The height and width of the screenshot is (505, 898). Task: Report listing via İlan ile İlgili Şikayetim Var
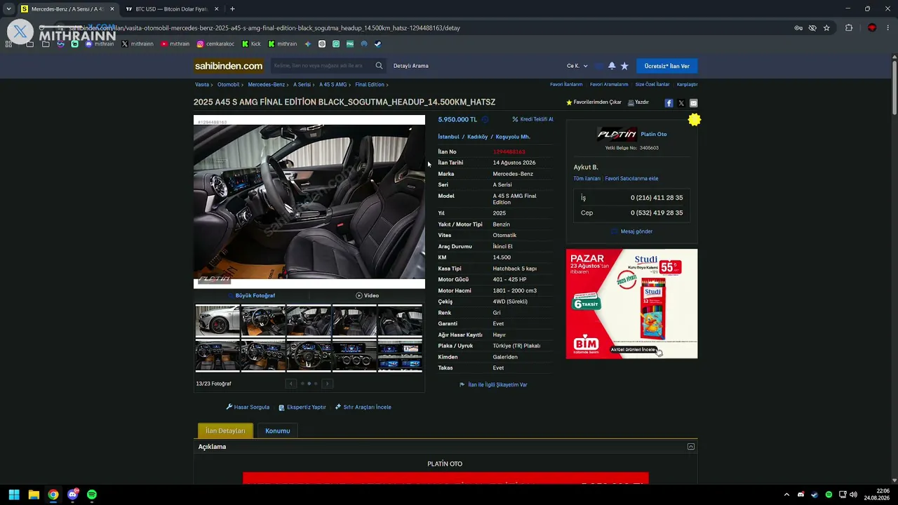click(x=493, y=384)
